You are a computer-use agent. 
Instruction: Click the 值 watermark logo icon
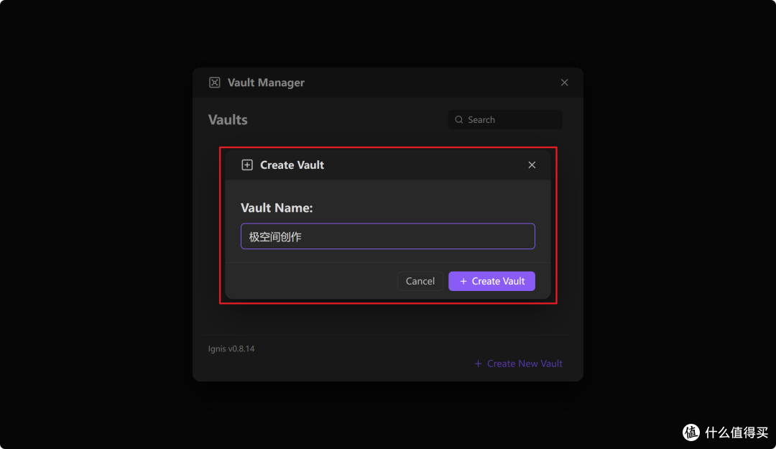pos(691,432)
